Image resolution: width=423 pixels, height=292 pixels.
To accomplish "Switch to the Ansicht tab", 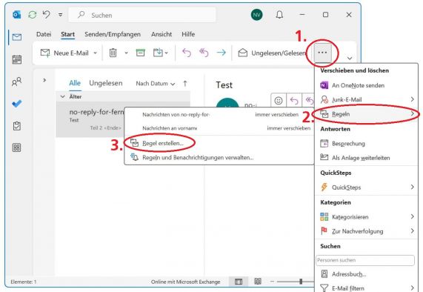I will coord(161,34).
